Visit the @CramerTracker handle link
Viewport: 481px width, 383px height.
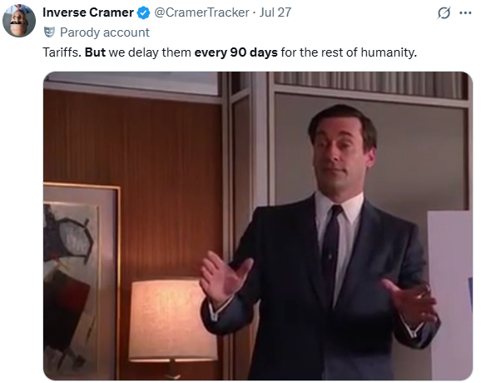pos(201,12)
